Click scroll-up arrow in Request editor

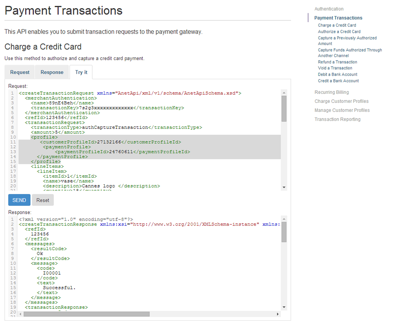tap(284, 93)
